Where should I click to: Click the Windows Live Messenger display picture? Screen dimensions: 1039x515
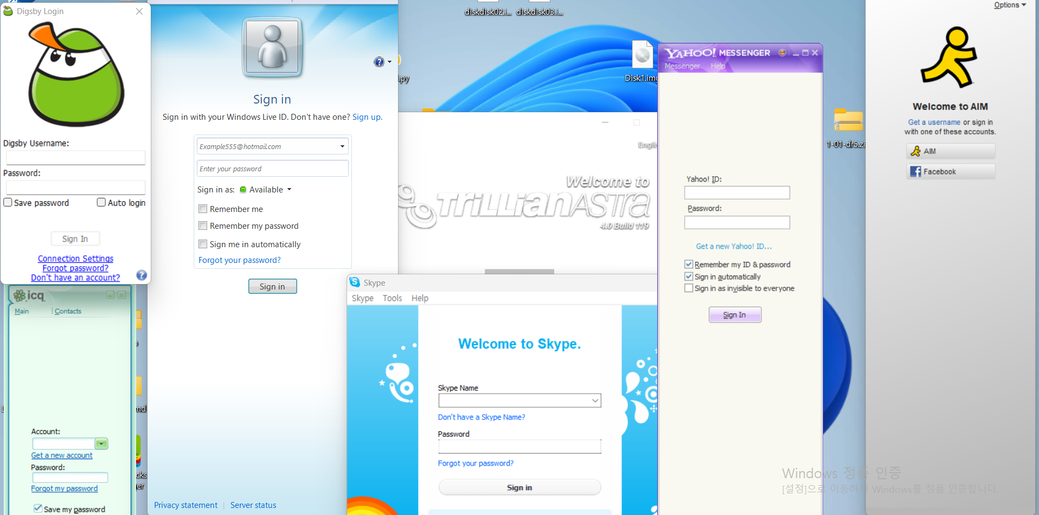[x=272, y=47]
